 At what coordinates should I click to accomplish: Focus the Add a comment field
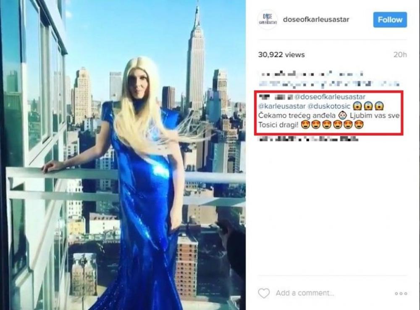305,293
